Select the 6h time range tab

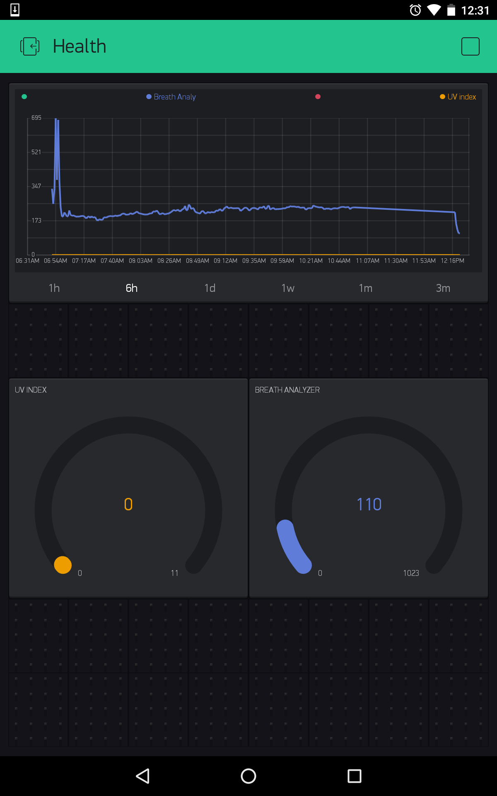point(132,288)
